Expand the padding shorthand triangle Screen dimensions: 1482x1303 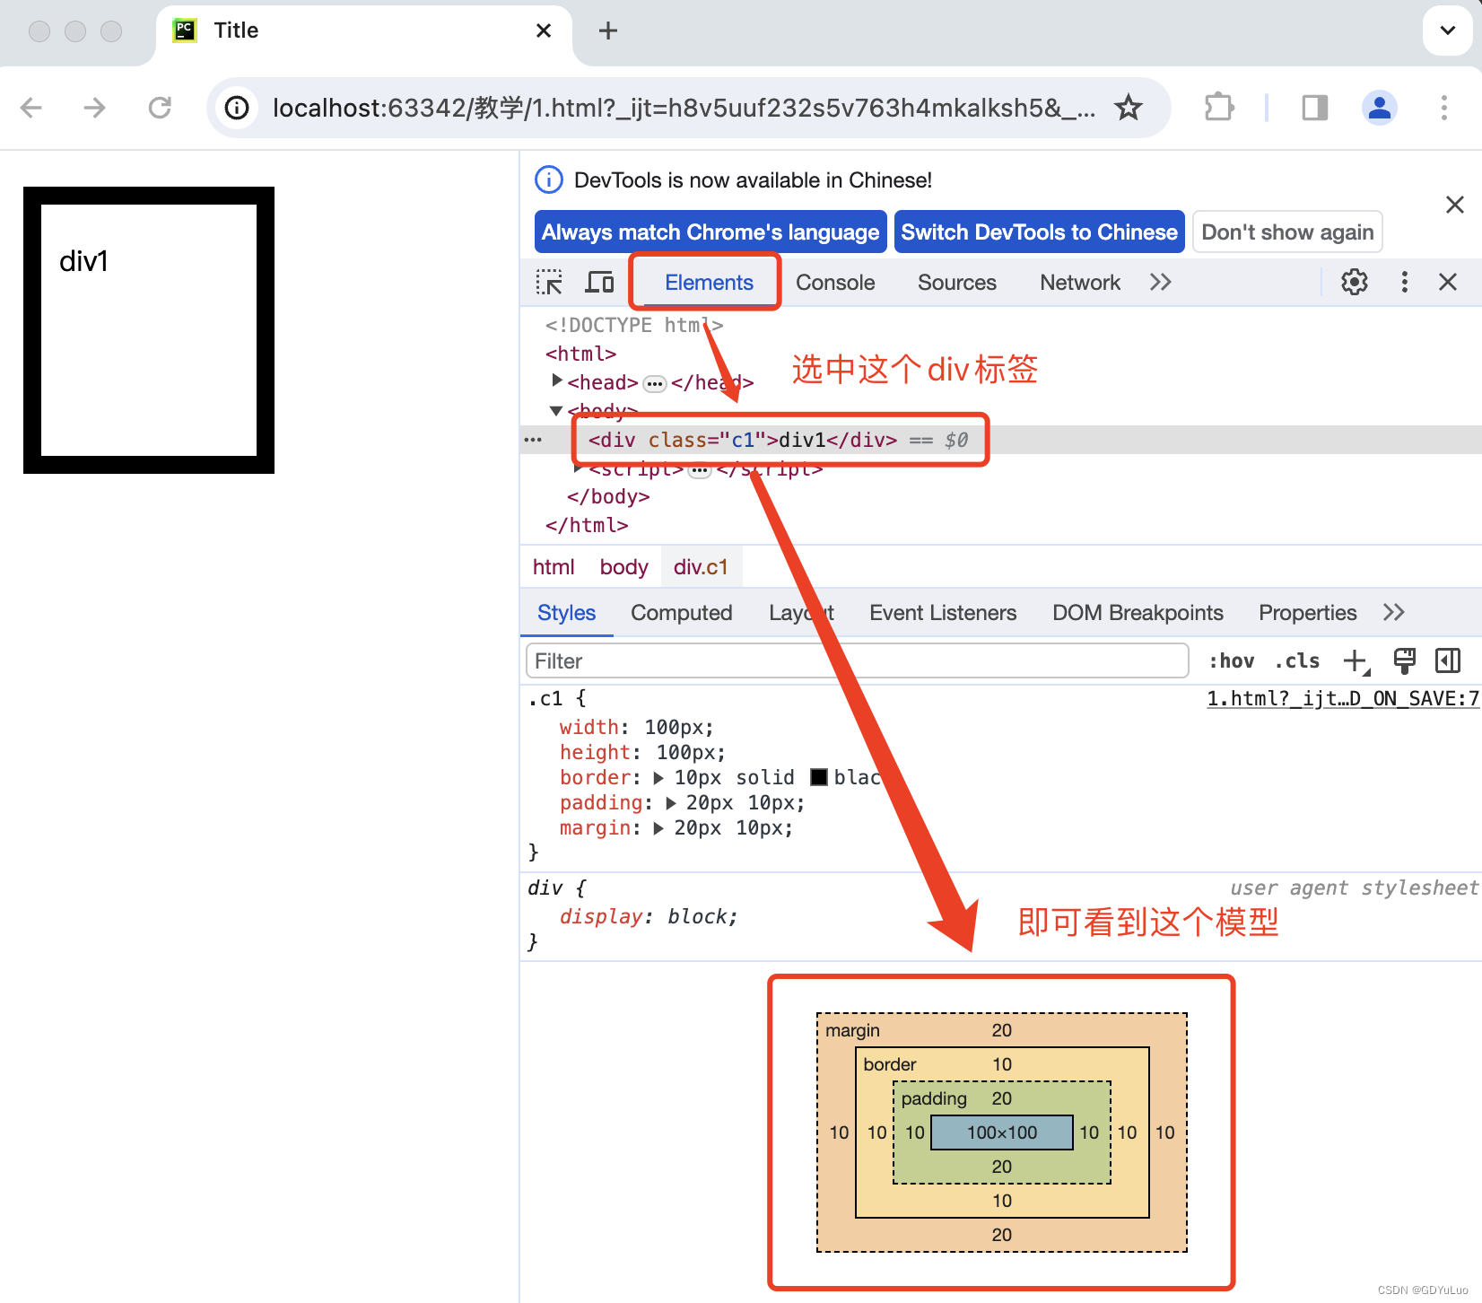[x=670, y=803]
